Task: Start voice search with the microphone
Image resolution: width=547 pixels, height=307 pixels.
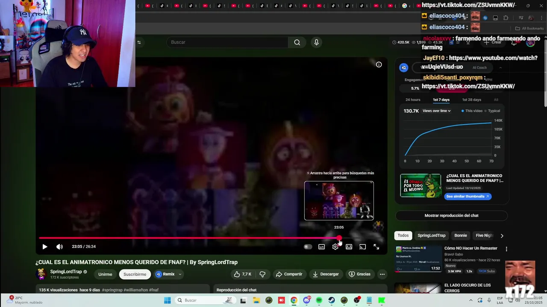Action: coord(316,42)
